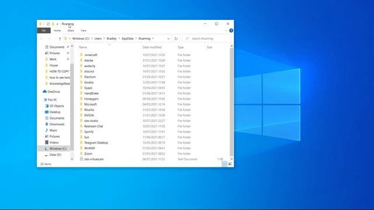This screenshot has width=374, height=210.
Task: Click Windows (C:) in the address path
Action: click(81, 38)
